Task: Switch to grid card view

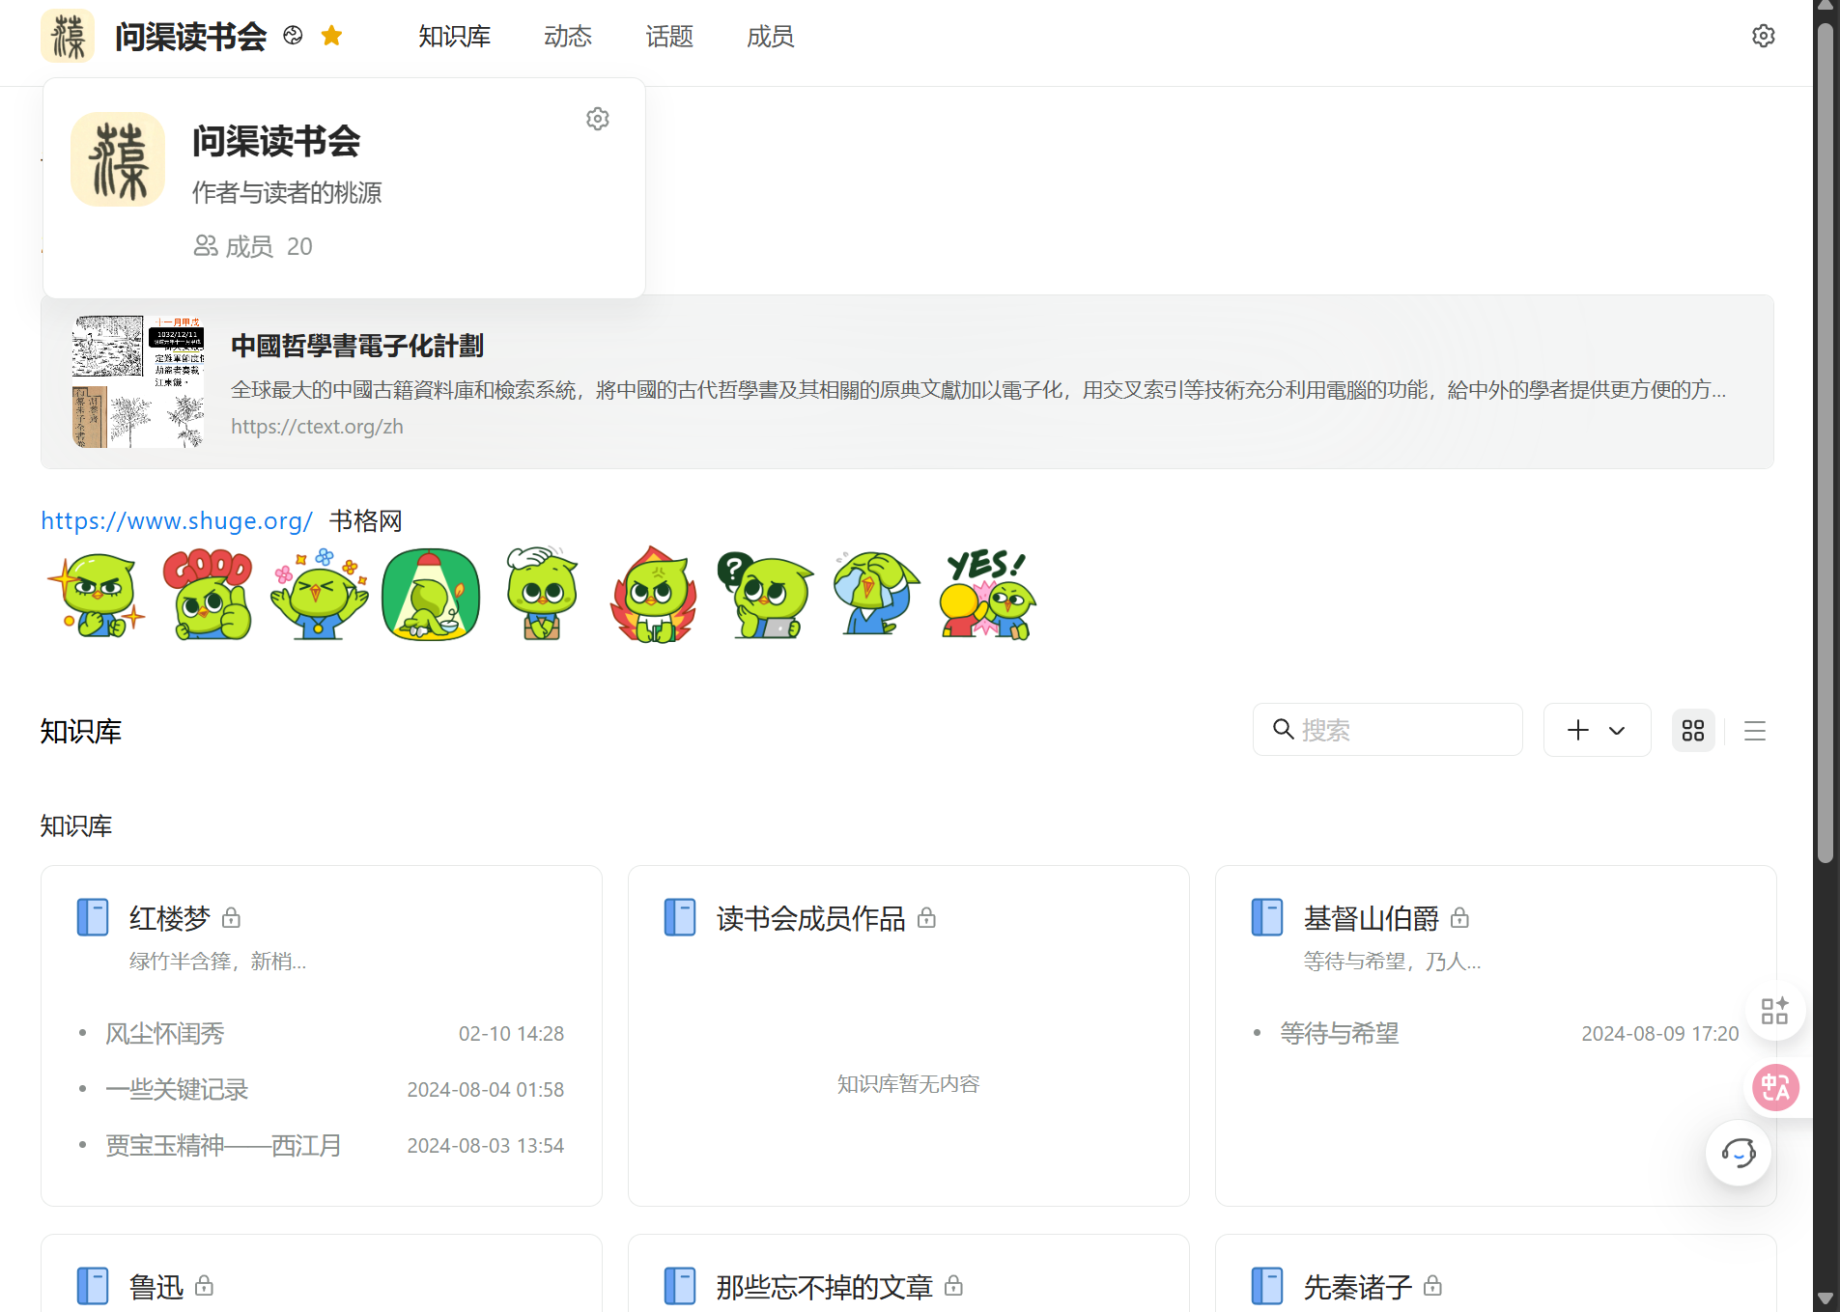Action: tap(1692, 731)
